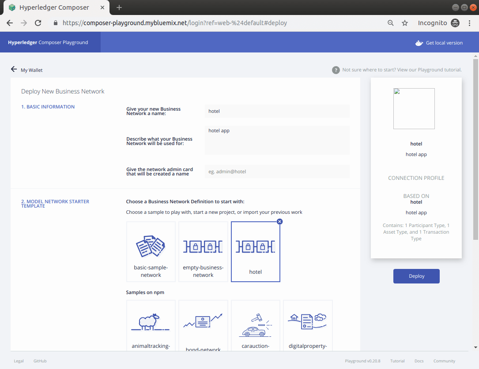Click the 2. MODEL NETWORK STARTER TEMPLATE heading
The width and height of the screenshot is (479, 369).
click(x=55, y=204)
